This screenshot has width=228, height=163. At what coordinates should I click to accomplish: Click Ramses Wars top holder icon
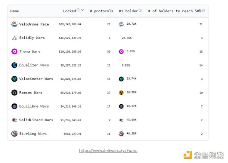121,93
